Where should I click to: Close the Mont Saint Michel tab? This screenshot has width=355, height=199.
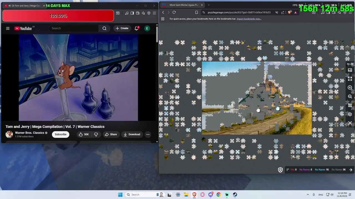tap(202, 5)
